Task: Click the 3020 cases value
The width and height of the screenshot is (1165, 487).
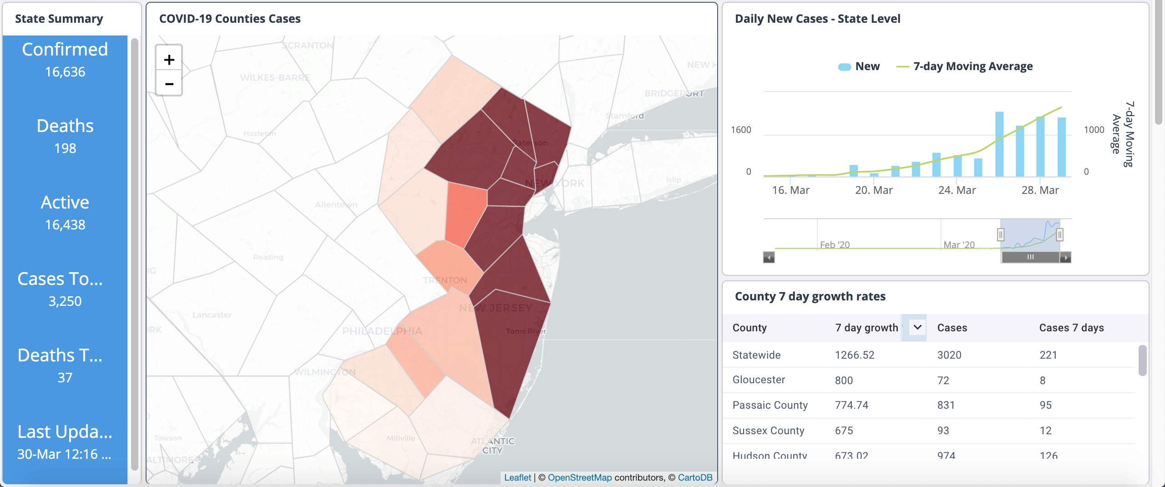Action: 949,355
